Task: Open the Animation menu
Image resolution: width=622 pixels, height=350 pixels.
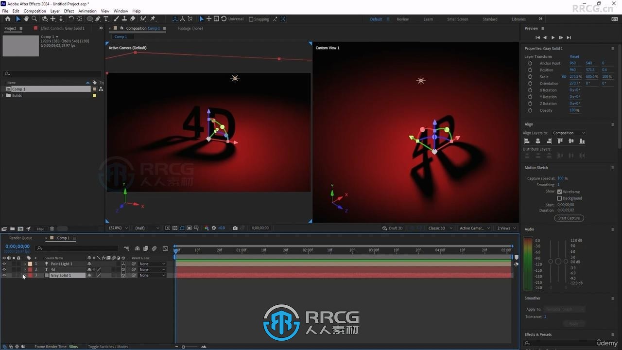Action: [x=87, y=11]
